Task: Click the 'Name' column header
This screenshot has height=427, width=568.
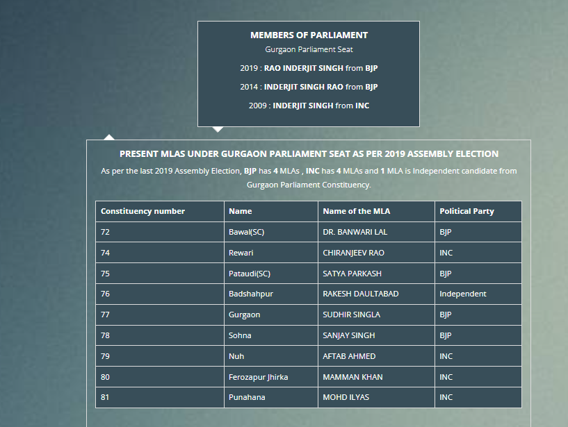Action: [x=271, y=211]
